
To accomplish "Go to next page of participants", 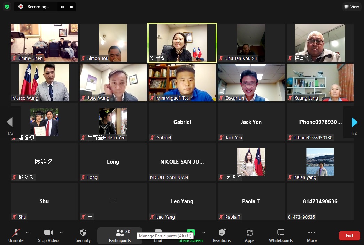I will click(x=354, y=122).
